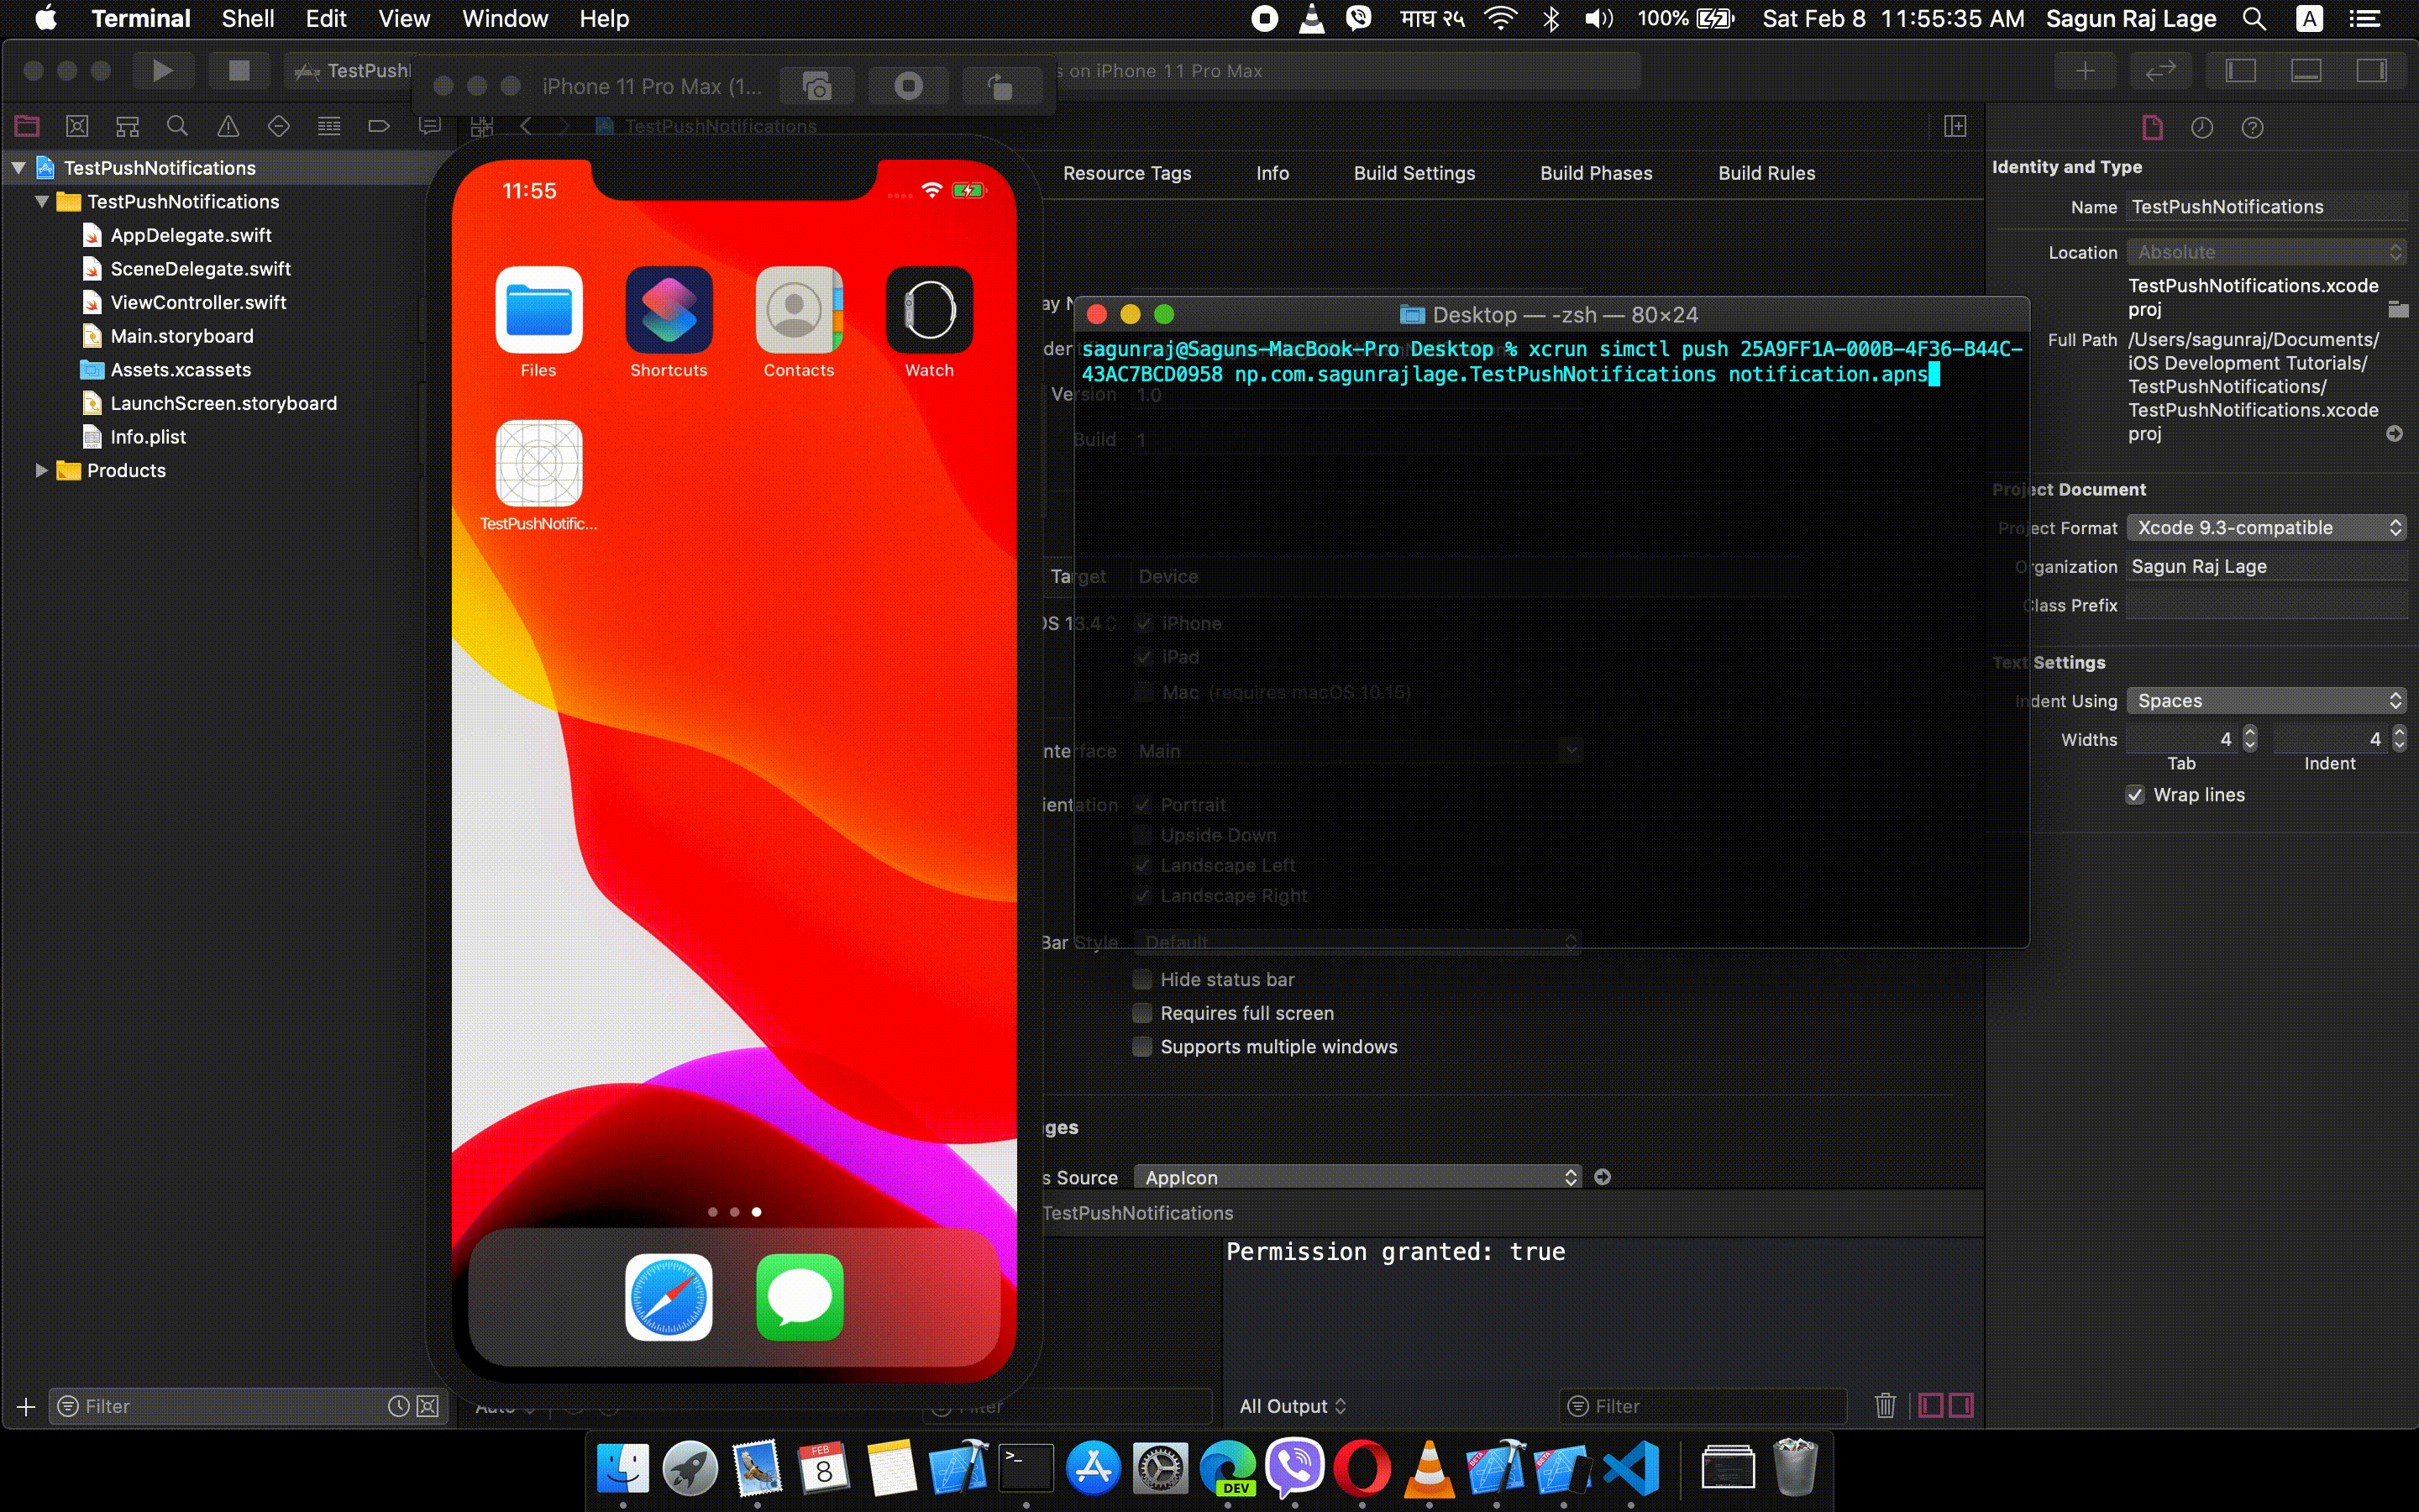Screen dimensions: 2419x1512
Task: Click the Run play button in Xcode toolbar
Action: point(162,70)
